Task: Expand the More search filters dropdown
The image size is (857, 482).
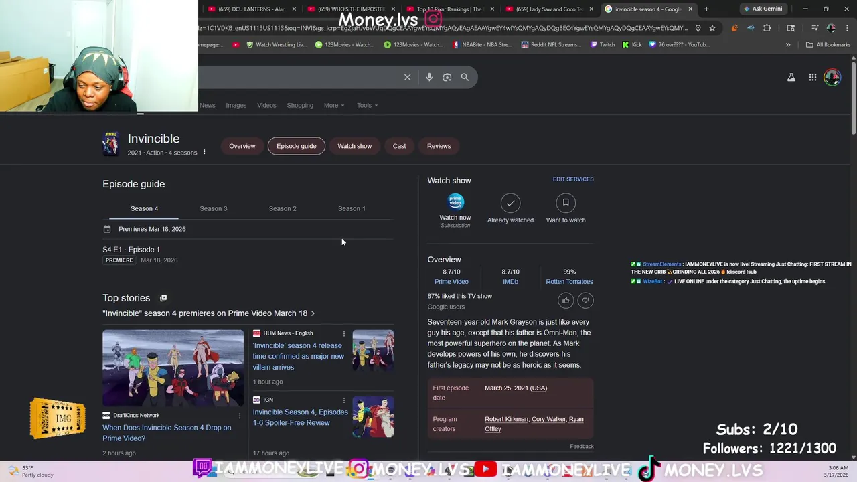Action: 334,105
